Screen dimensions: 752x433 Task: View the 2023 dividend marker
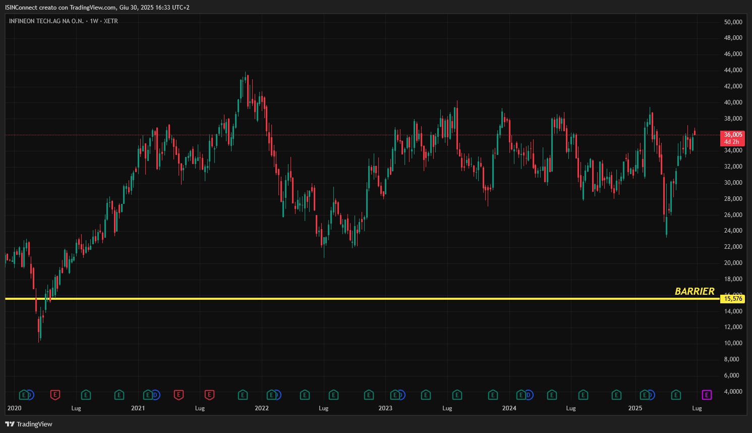point(401,395)
